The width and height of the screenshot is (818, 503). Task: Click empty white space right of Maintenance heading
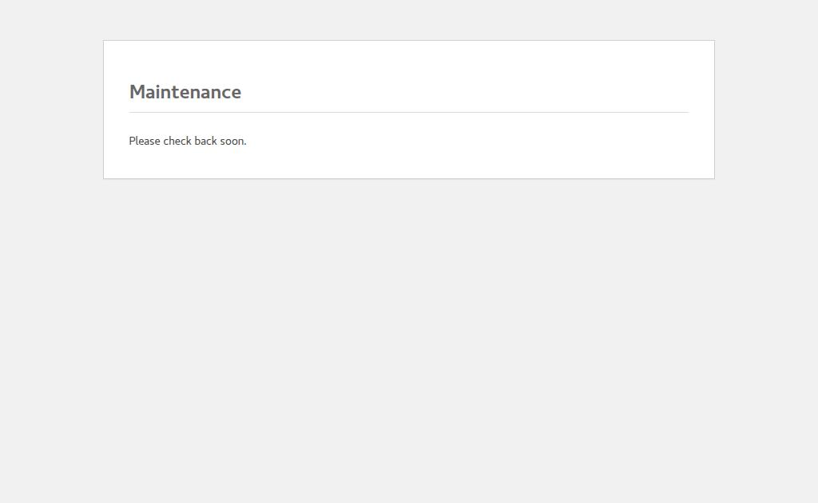(479, 92)
